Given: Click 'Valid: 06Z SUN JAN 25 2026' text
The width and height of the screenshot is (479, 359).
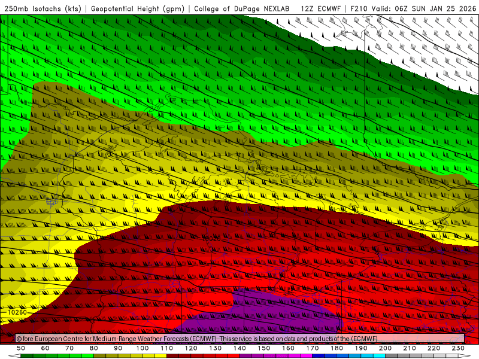Looking at the screenshot, I should pyautogui.click(x=424, y=9).
